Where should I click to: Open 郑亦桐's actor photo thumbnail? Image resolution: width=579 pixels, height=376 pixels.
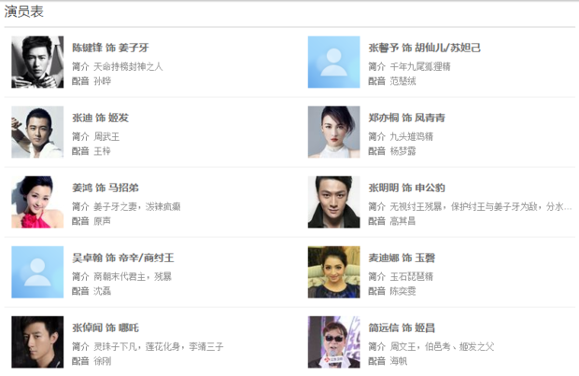point(333,132)
